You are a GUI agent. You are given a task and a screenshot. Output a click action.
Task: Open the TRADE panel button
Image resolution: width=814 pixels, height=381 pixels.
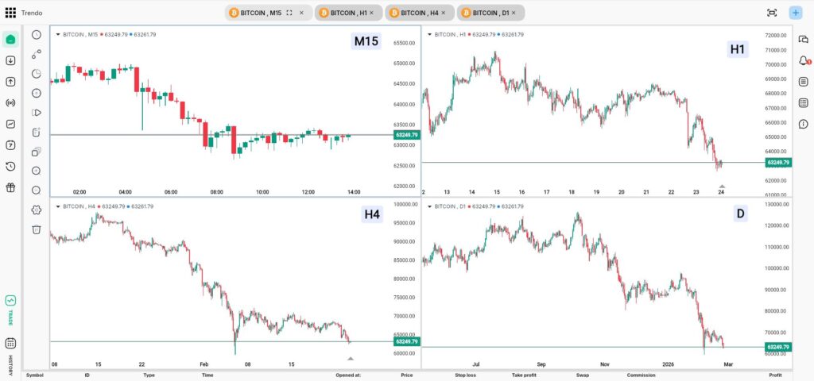coord(10,306)
